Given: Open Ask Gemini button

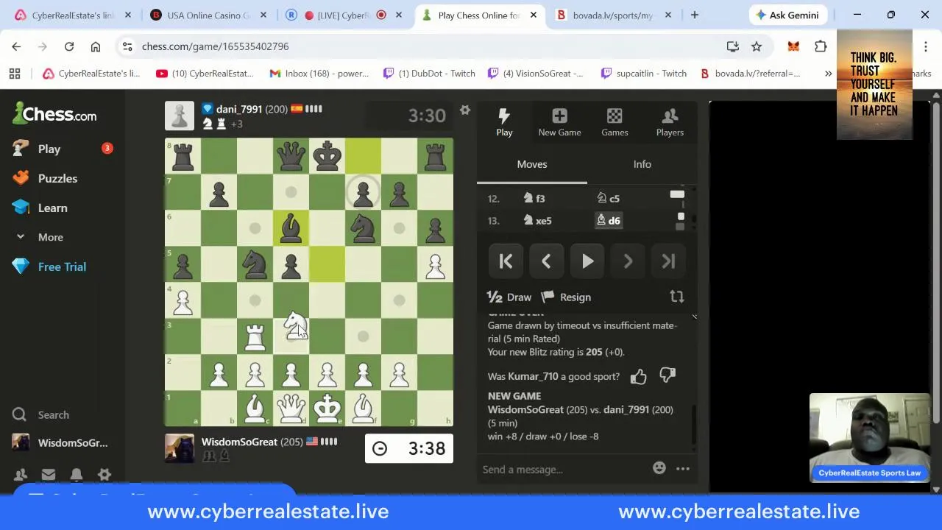Looking at the screenshot, I should 787,15.
